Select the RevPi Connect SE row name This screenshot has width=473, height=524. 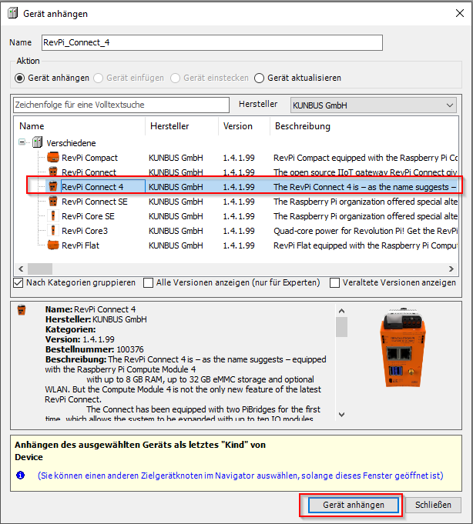[x=95, y=202]
